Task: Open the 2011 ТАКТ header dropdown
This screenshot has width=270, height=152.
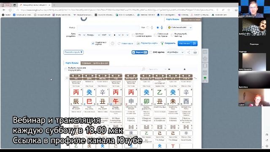Action: pyautogui.click(x=131, y=79)
